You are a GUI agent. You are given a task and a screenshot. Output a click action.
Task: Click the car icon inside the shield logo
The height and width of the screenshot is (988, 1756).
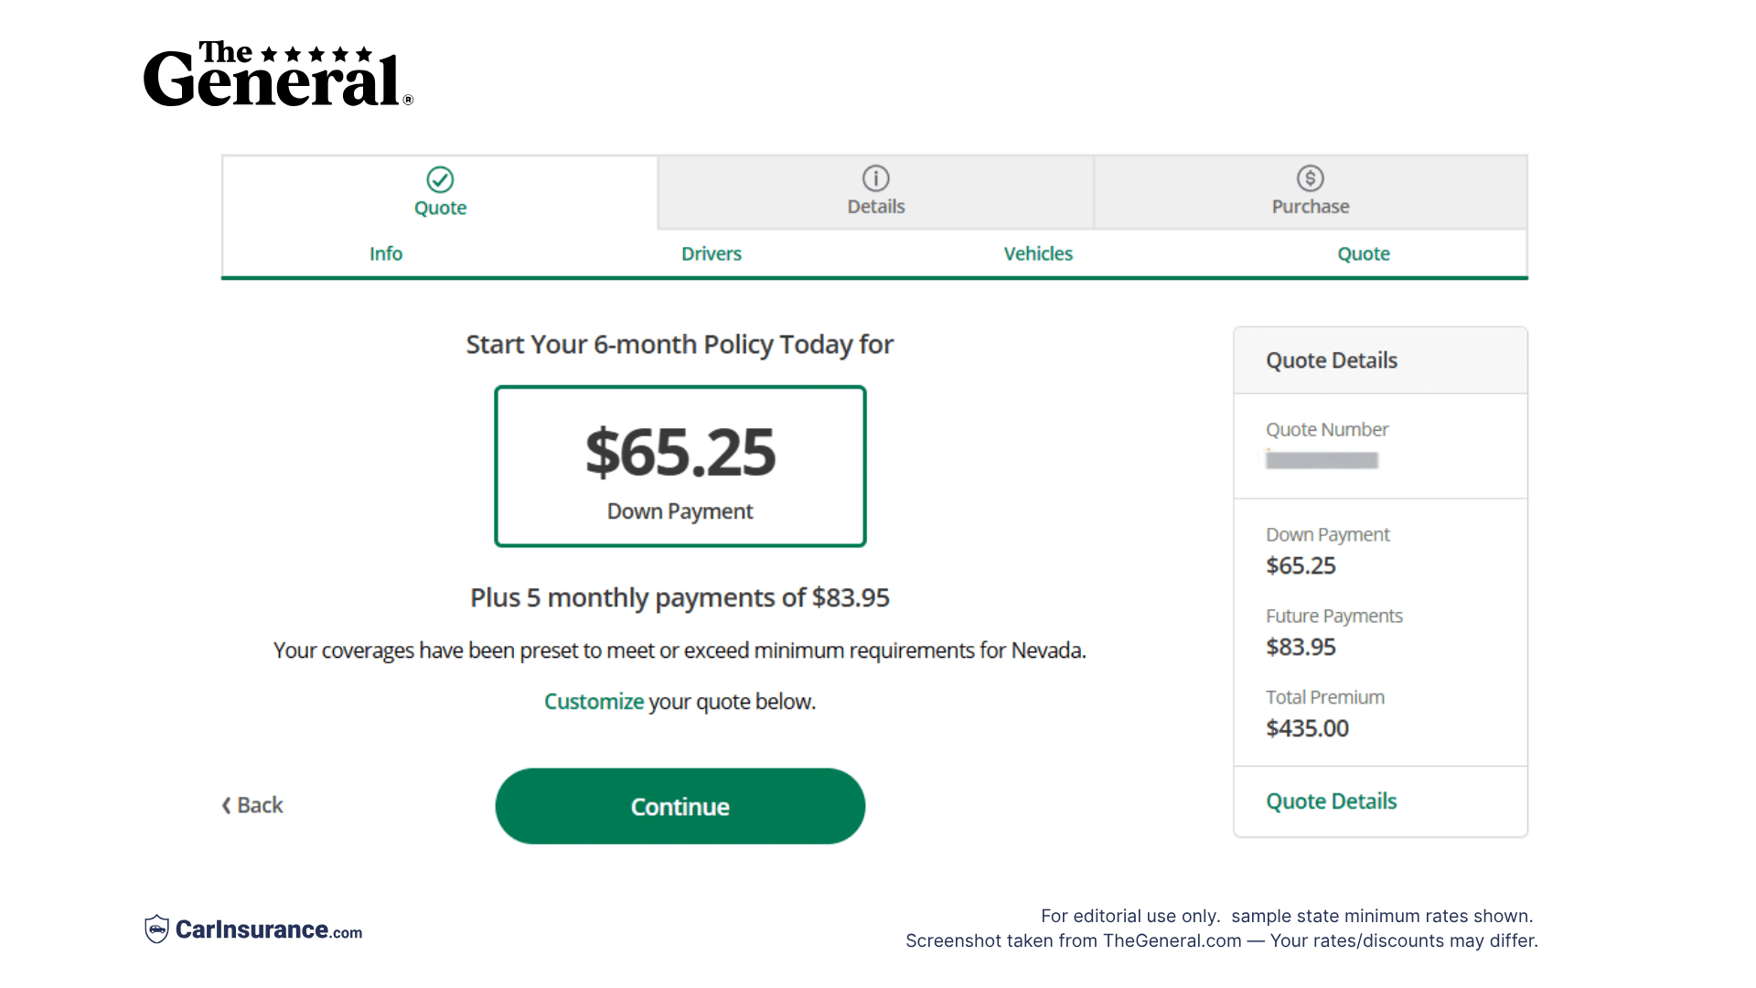[157, 929]
